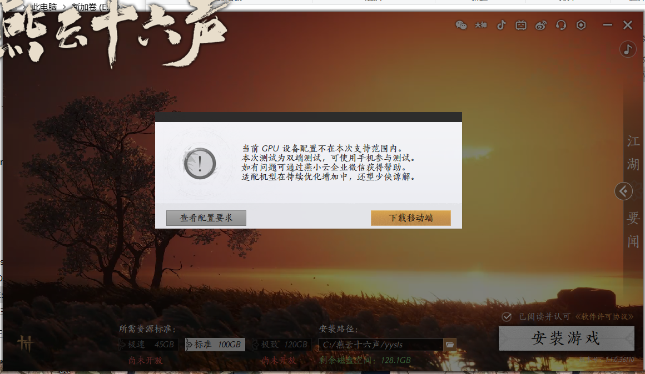
Task: Open 此电脑 breadcrumb in Explorer
Action: point(44,7)
